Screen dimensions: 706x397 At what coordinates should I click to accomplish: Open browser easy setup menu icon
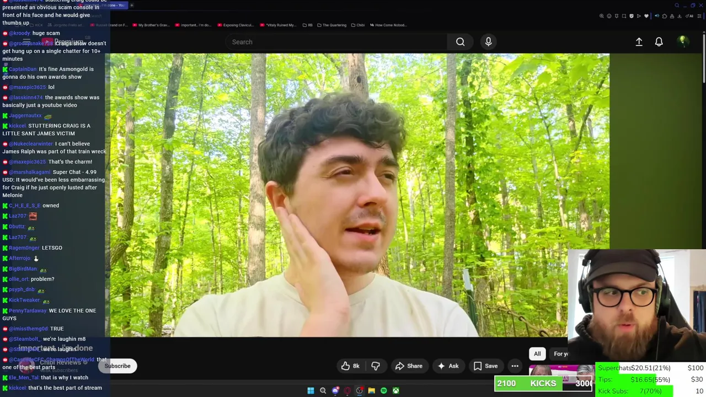pos(699,16)
